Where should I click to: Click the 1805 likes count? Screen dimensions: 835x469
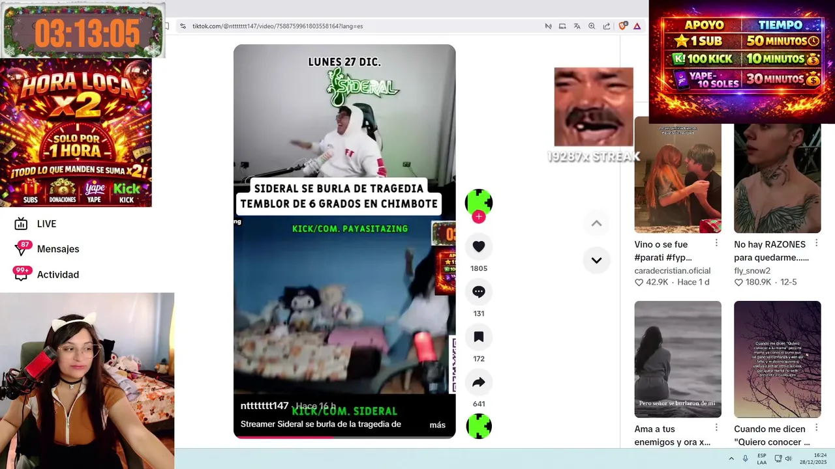(479, 268)
